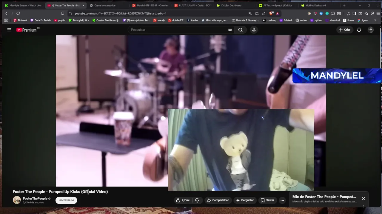Open the playlist bookmark
The image size is (382, 214).
pyautogui.click(x=60, y=20)
